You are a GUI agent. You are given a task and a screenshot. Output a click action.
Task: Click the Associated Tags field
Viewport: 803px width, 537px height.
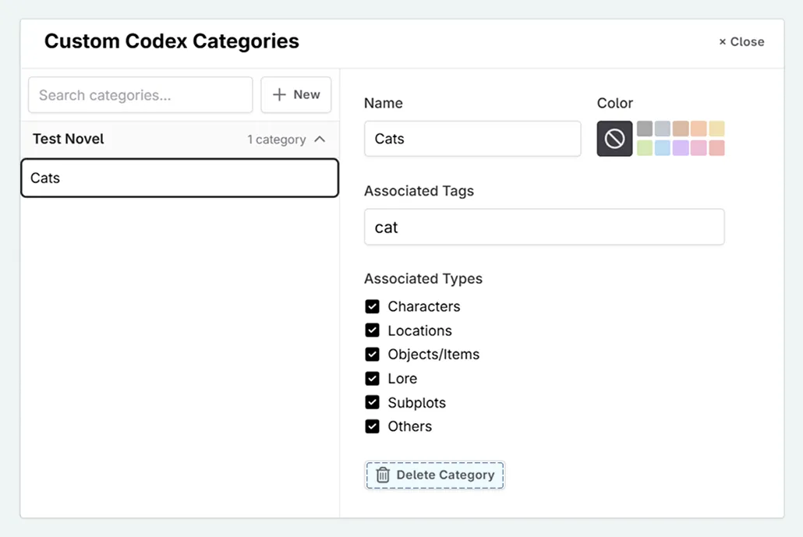[x=544, y=227]
